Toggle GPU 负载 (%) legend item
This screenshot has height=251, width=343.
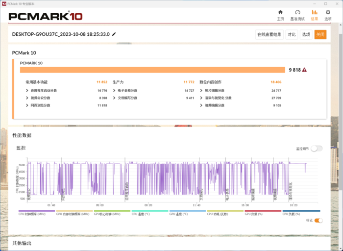pos(263,213)
